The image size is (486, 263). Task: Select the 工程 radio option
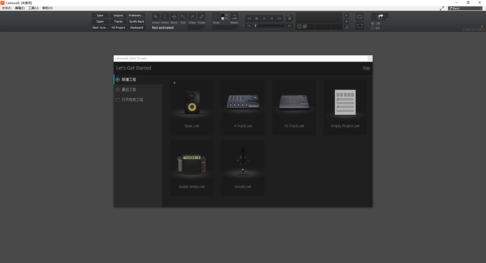coord(373,24)
